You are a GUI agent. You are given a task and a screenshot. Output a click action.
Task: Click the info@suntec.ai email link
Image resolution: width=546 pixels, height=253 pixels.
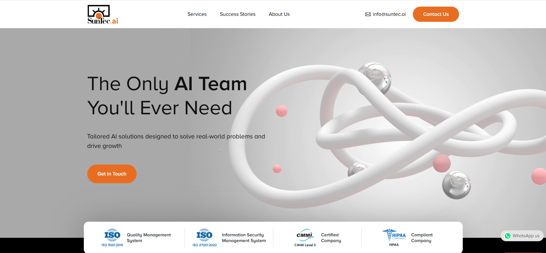pyautogui.click(x=389, y=14)
